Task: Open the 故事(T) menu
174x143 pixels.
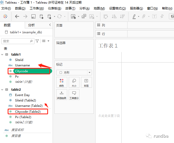Action: click(70, 8)
